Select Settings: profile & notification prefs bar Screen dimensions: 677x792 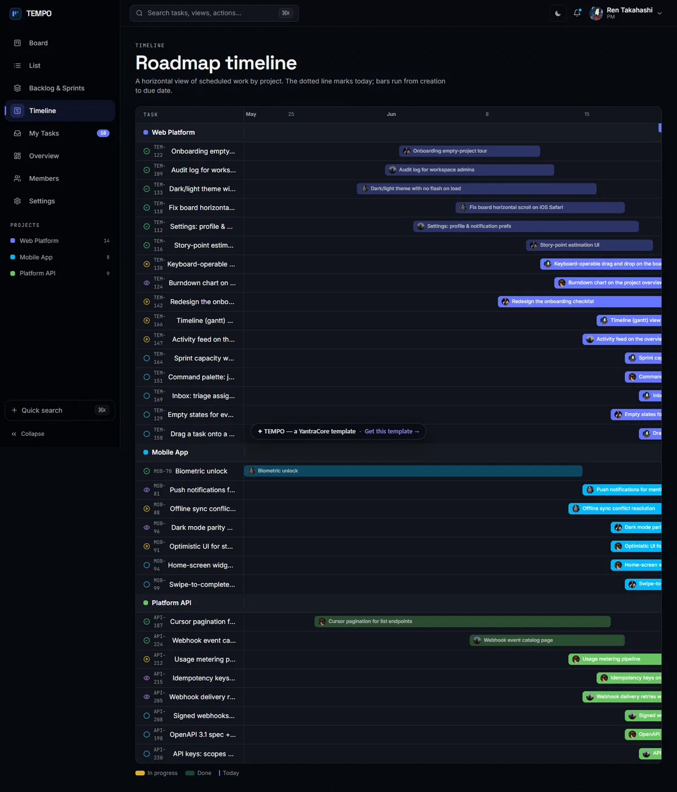[x=526, y=226]
